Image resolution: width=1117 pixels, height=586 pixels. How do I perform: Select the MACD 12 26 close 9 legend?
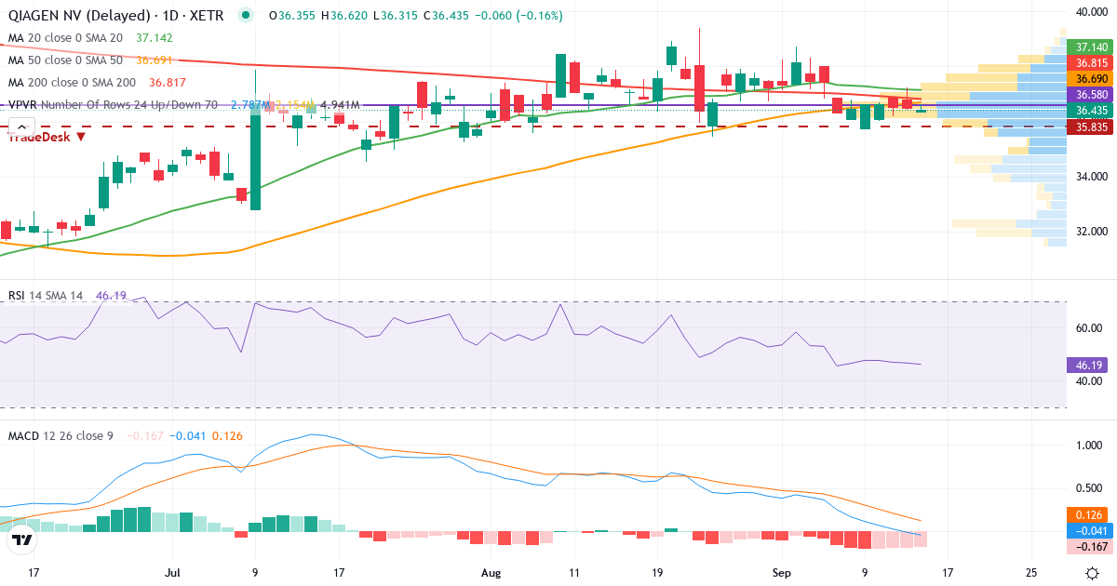coord(60,435)
